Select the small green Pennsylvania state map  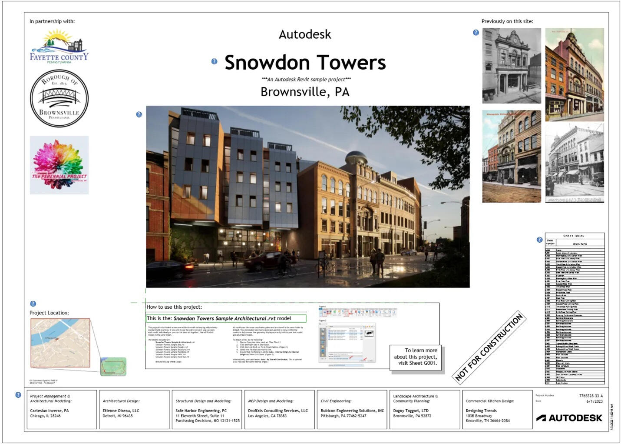113,367
